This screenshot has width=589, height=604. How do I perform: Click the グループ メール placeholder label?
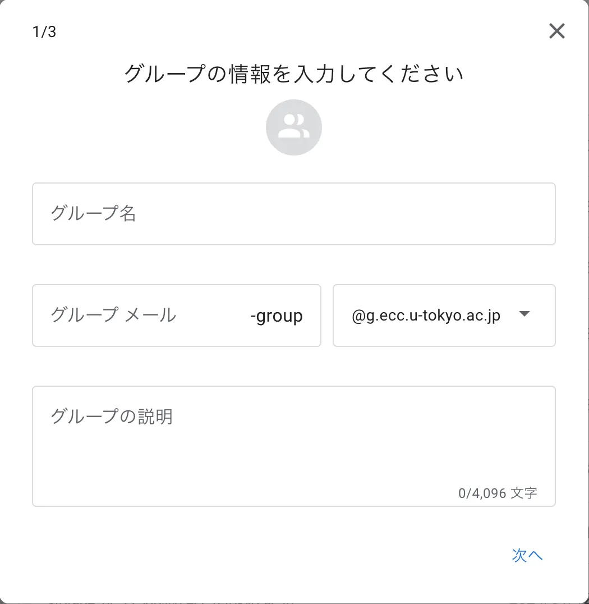click(x=113, y=315)
